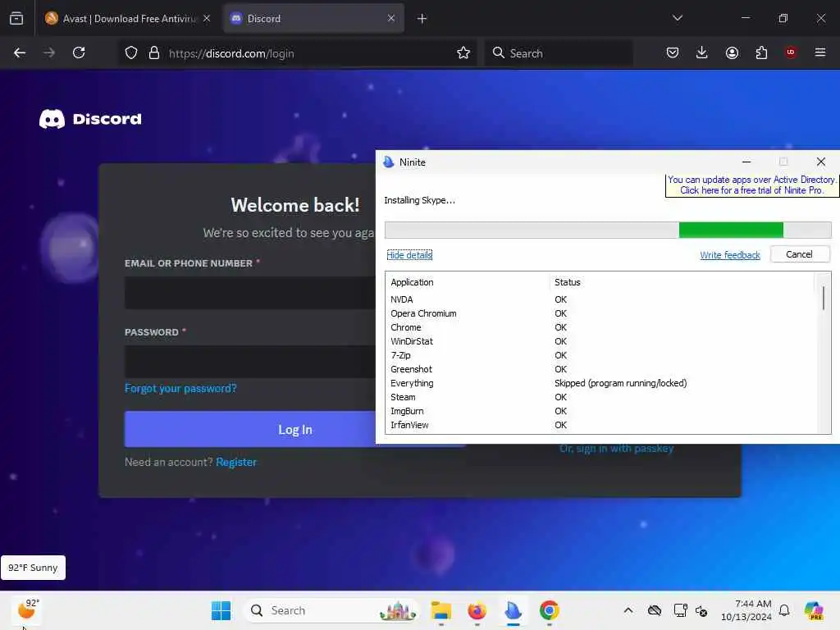Open the Register link
840x630 pixels.
pos(236,462)
